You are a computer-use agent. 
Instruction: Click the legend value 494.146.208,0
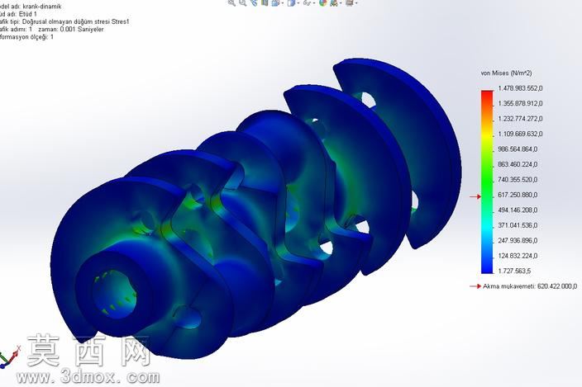click(518, 210)
